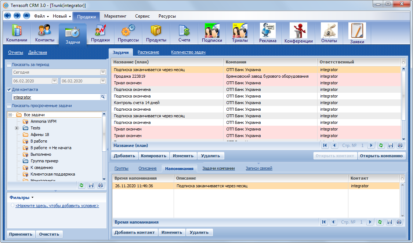This screenshot has width=413, height=243.
Task: Print the task folders tree
Action: 101,185
